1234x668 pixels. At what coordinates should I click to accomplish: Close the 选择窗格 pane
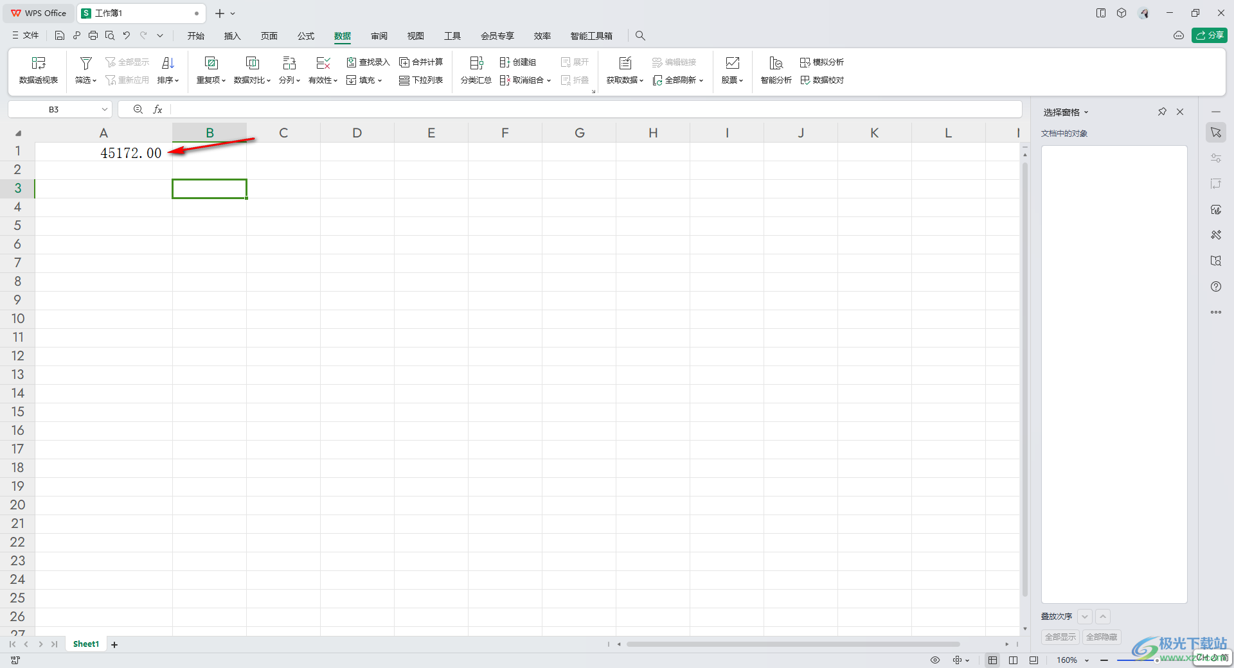(x=1180, y=112)
